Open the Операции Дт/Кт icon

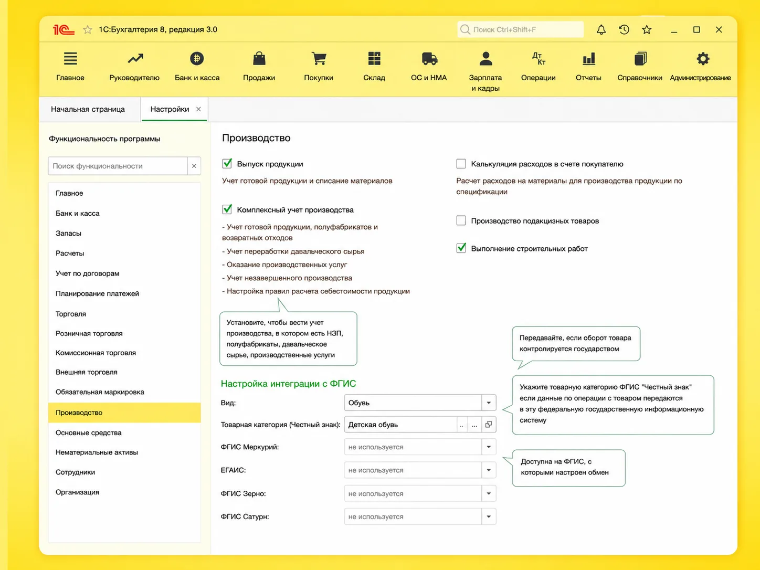click(539, 58)
